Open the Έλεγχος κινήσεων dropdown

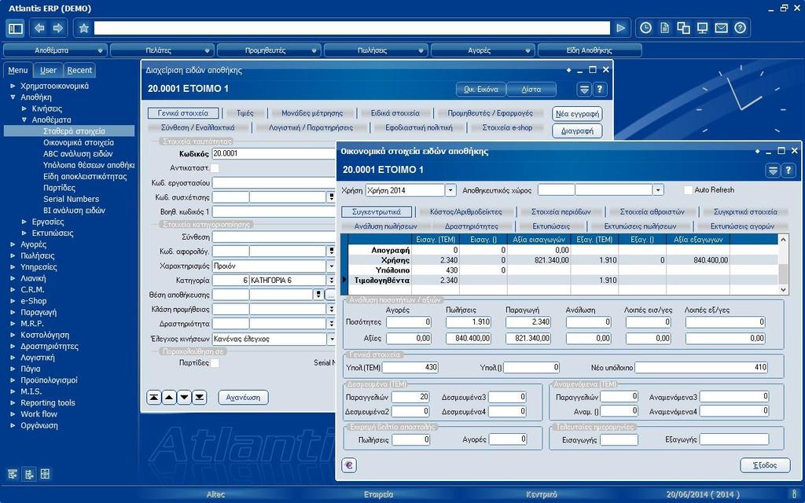coord(331,339)
